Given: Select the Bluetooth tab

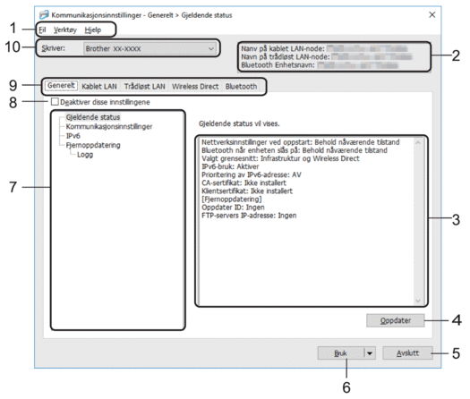Looking at the screenshot, I should (241, 86).
